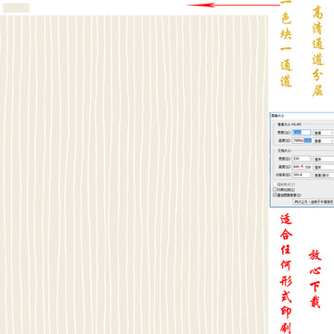This screenshot has width=334, height=334.
Task: Click the Image Size dialog title bar
Action: click(302, 115)
